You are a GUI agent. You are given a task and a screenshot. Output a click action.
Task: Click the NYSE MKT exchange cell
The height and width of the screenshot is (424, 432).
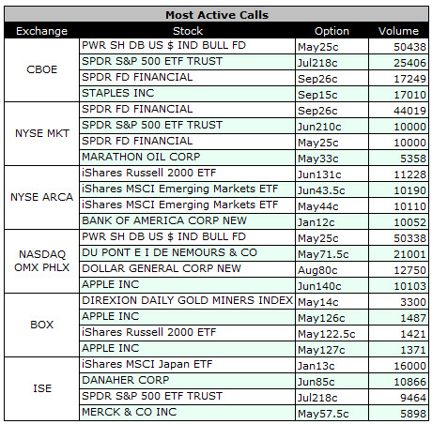pyautogui.click(x=41, y=133)
